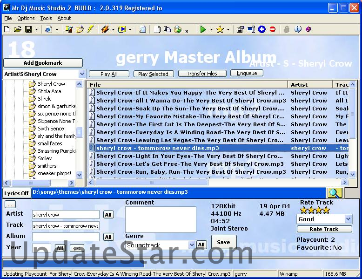Click the properties checklist toolbar icon

(x=241, y=29)
